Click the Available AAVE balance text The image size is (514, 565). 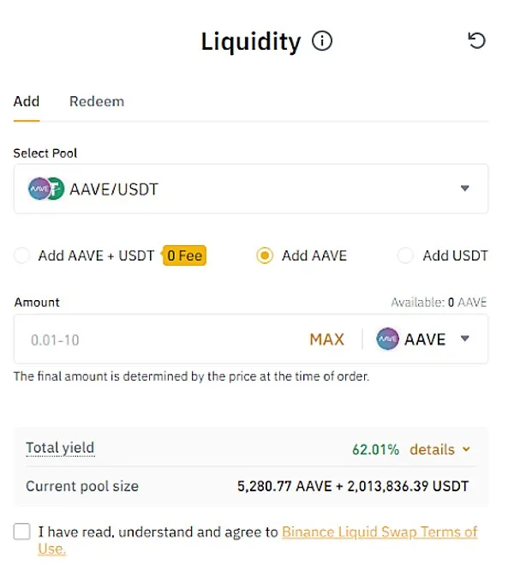click(439, 303)
